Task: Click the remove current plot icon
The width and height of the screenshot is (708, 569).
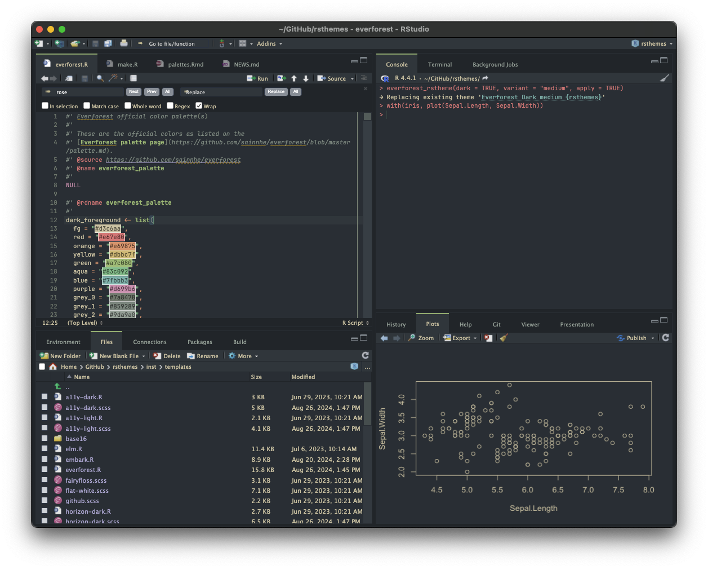Action: click(488, 338)
